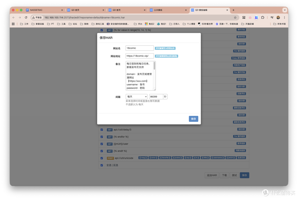This screenshot has height=199, width=298.
Task: Click the browser address bar URL
Action: pyautogui.click(x=85, y=17)
